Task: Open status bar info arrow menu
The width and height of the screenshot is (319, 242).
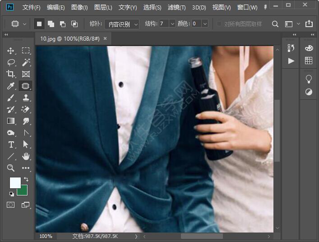Action: (136, 237)
